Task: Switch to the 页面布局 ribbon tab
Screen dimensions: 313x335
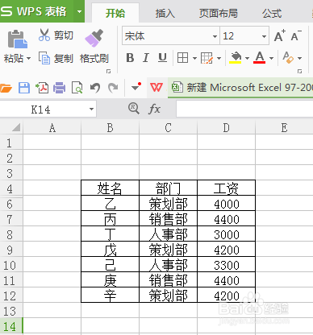Action: click(x=219, y=14)
